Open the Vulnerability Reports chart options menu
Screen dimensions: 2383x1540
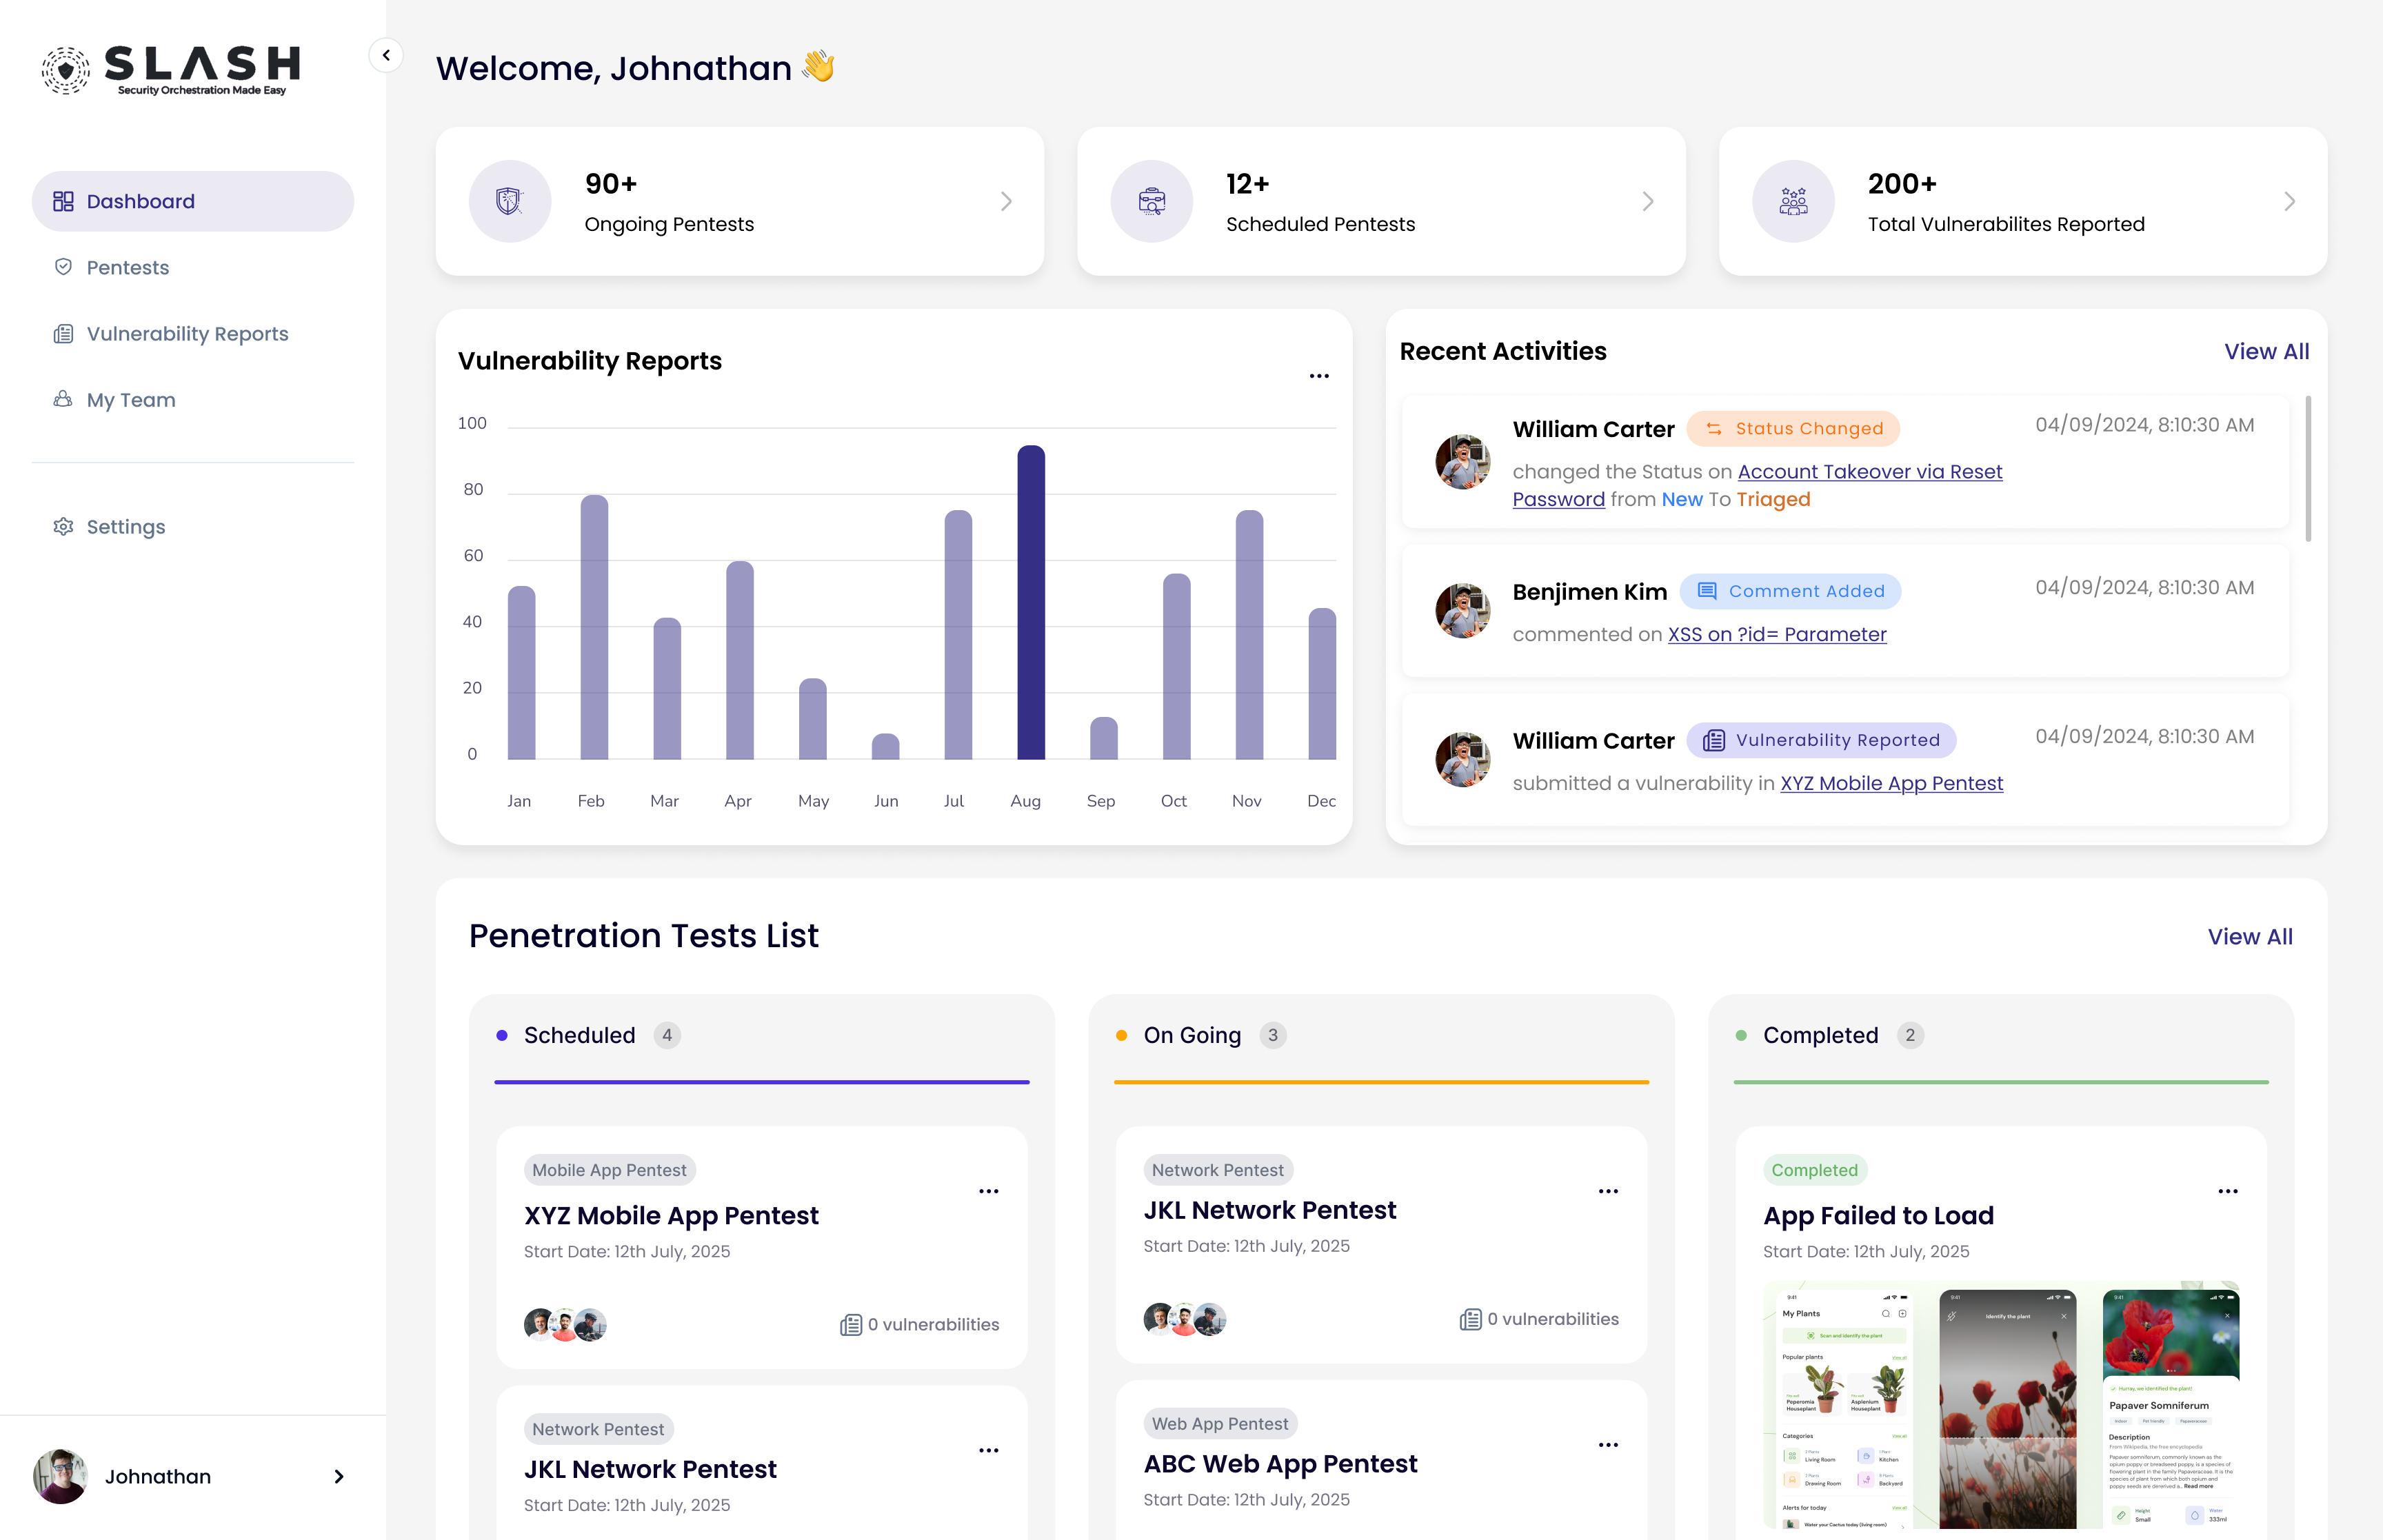coord(1319,376)
